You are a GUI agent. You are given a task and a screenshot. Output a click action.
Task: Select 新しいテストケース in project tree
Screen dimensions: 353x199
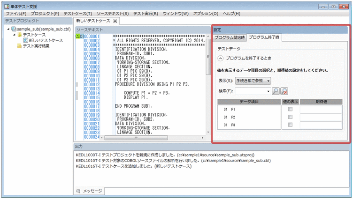click(46, 40)
